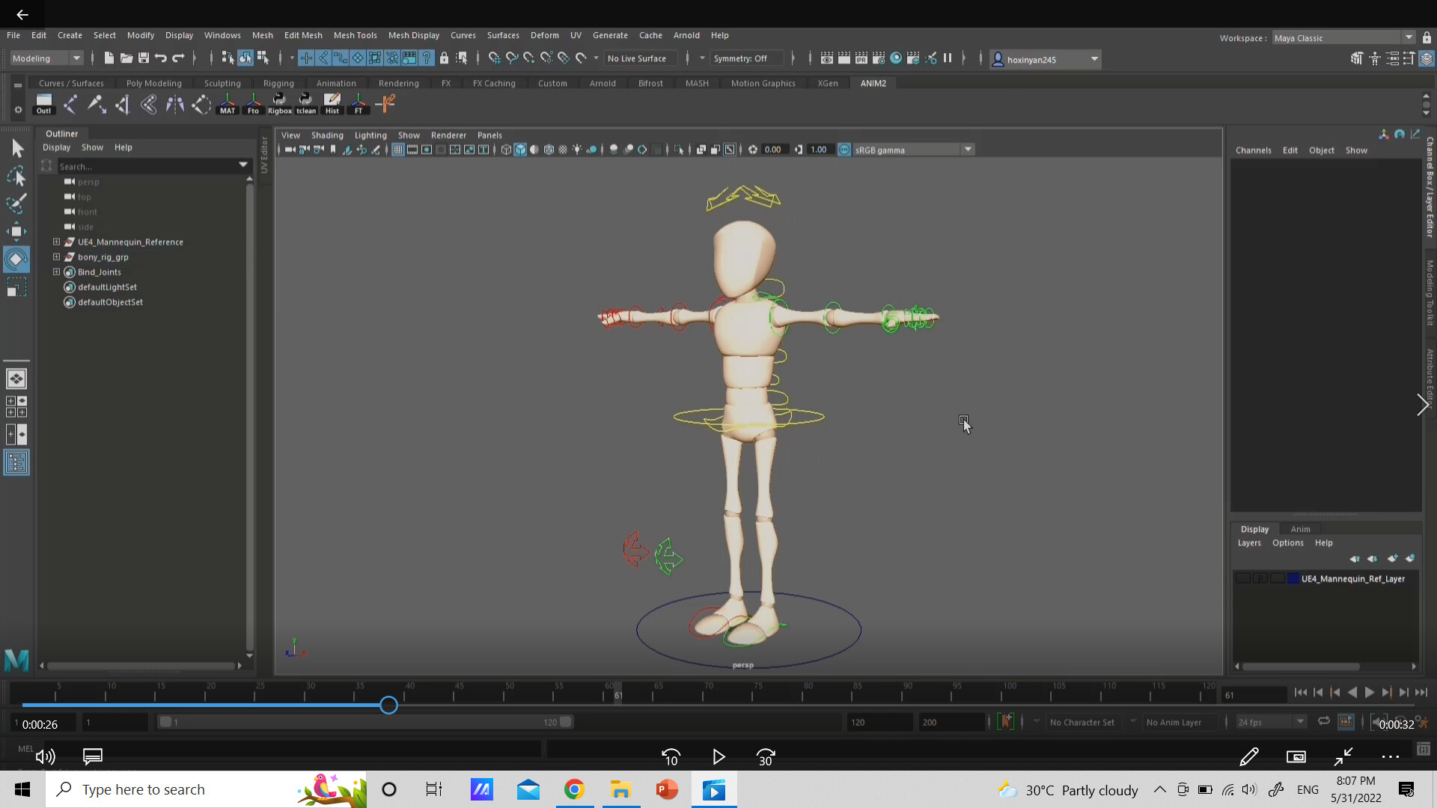Open Google Chrome from the taskbar
The width and height of the screenshot is (1437, 808).
coord(574,789)
